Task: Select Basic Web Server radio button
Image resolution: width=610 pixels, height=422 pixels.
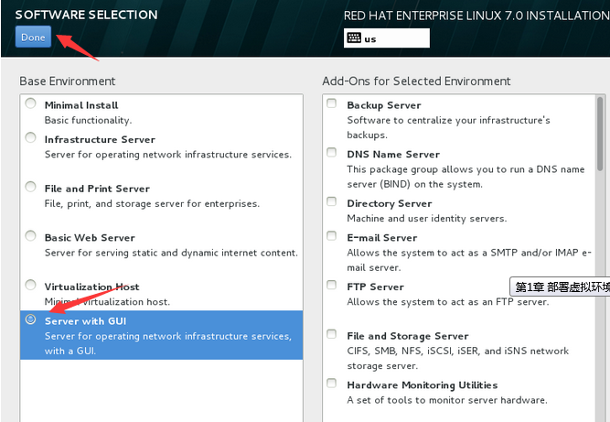Action: [30, 236]
